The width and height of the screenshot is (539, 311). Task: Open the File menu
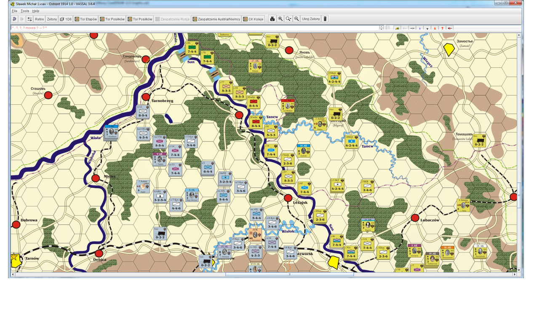coord(14,11)
